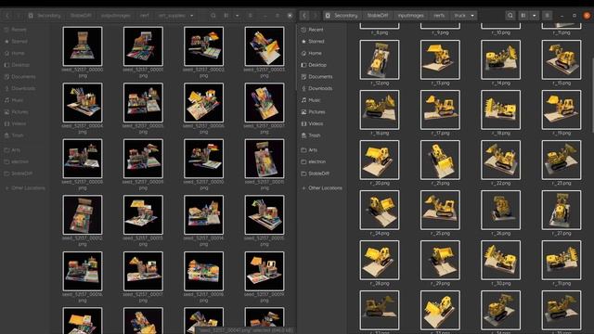Image resolution: width=594 pixels, height=334 pixels.
Task: Select the seed_52137_00009.png thumbnail
Action: [x=143, y=159]
